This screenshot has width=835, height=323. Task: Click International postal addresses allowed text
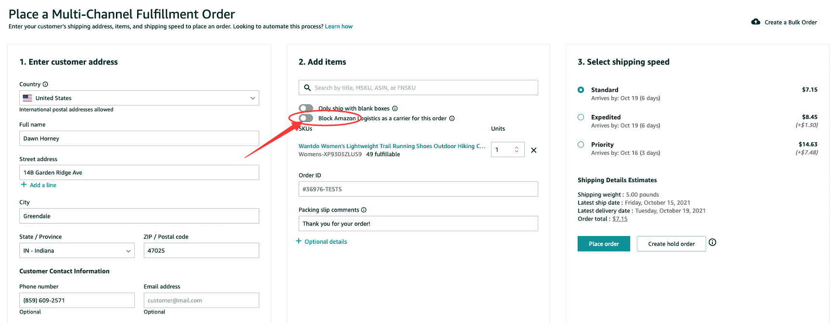pos(66,110)
